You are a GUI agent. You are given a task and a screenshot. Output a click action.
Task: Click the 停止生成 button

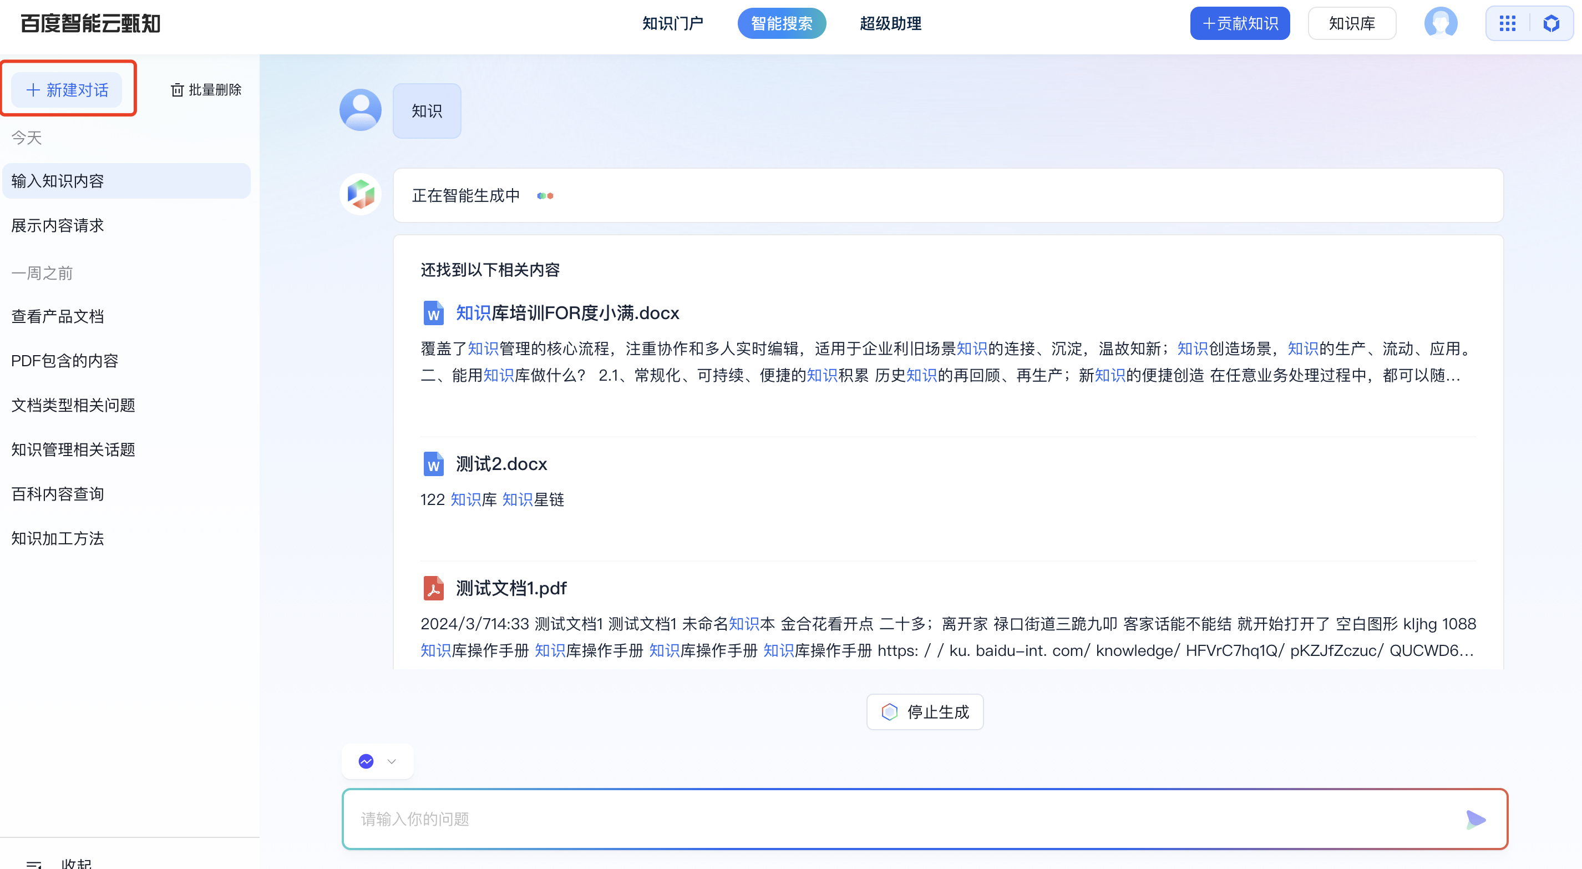pyautogui.click(x=925, y=711)
